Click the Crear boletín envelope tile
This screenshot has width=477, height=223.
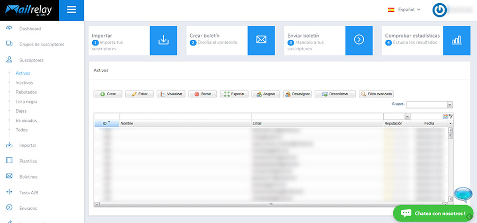261,40
